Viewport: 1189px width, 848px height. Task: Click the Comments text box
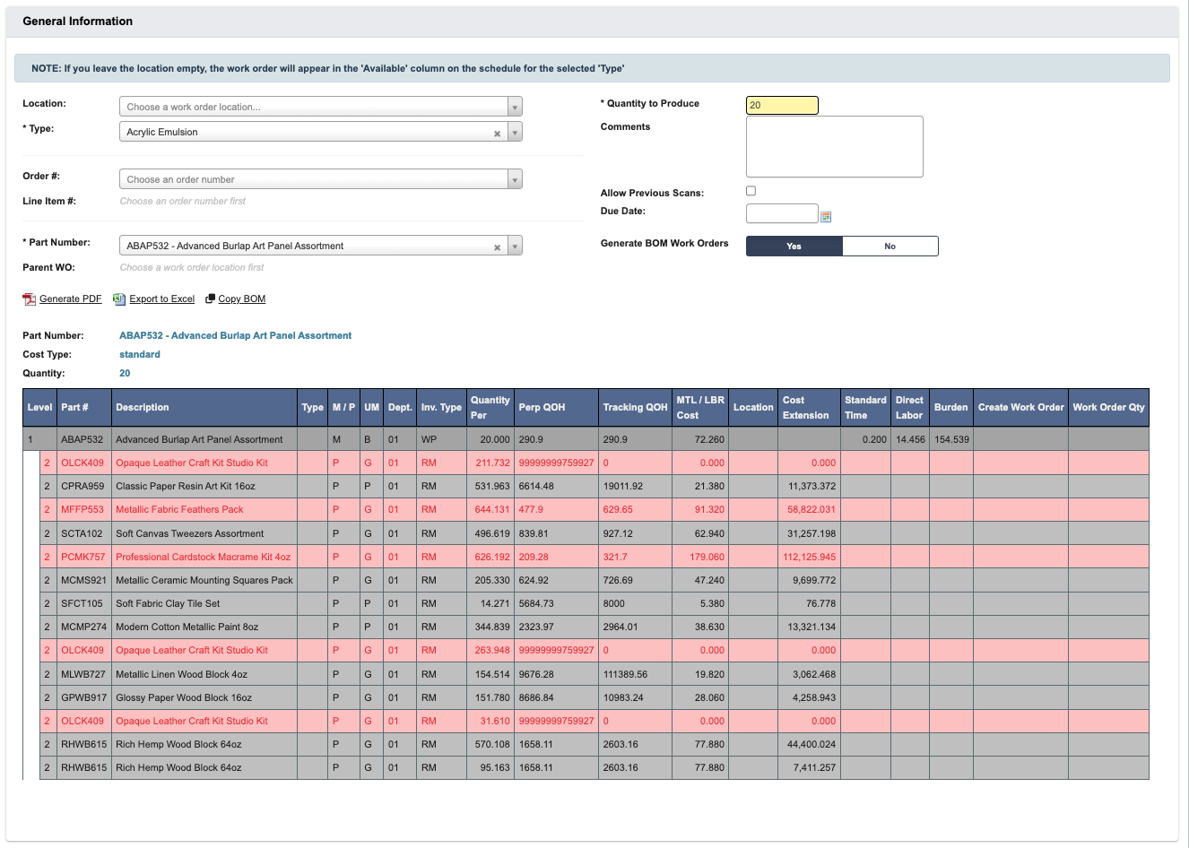(834, 146)
